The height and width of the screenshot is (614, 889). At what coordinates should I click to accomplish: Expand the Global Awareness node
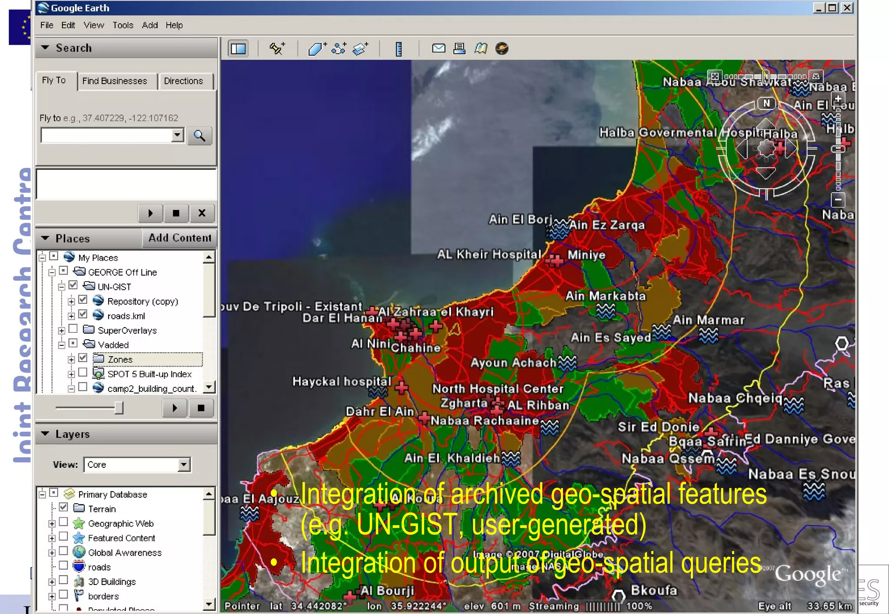pos(52,553)
